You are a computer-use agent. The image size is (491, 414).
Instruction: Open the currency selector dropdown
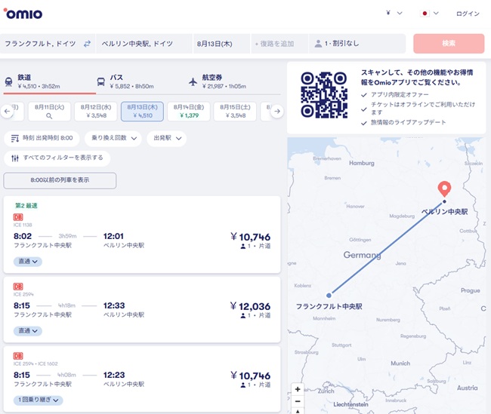394,13
